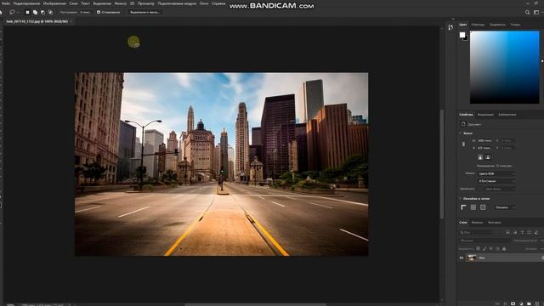The image size is (544, 306).
Task: Open the Справка menu
Action: [x=218, y=3]
